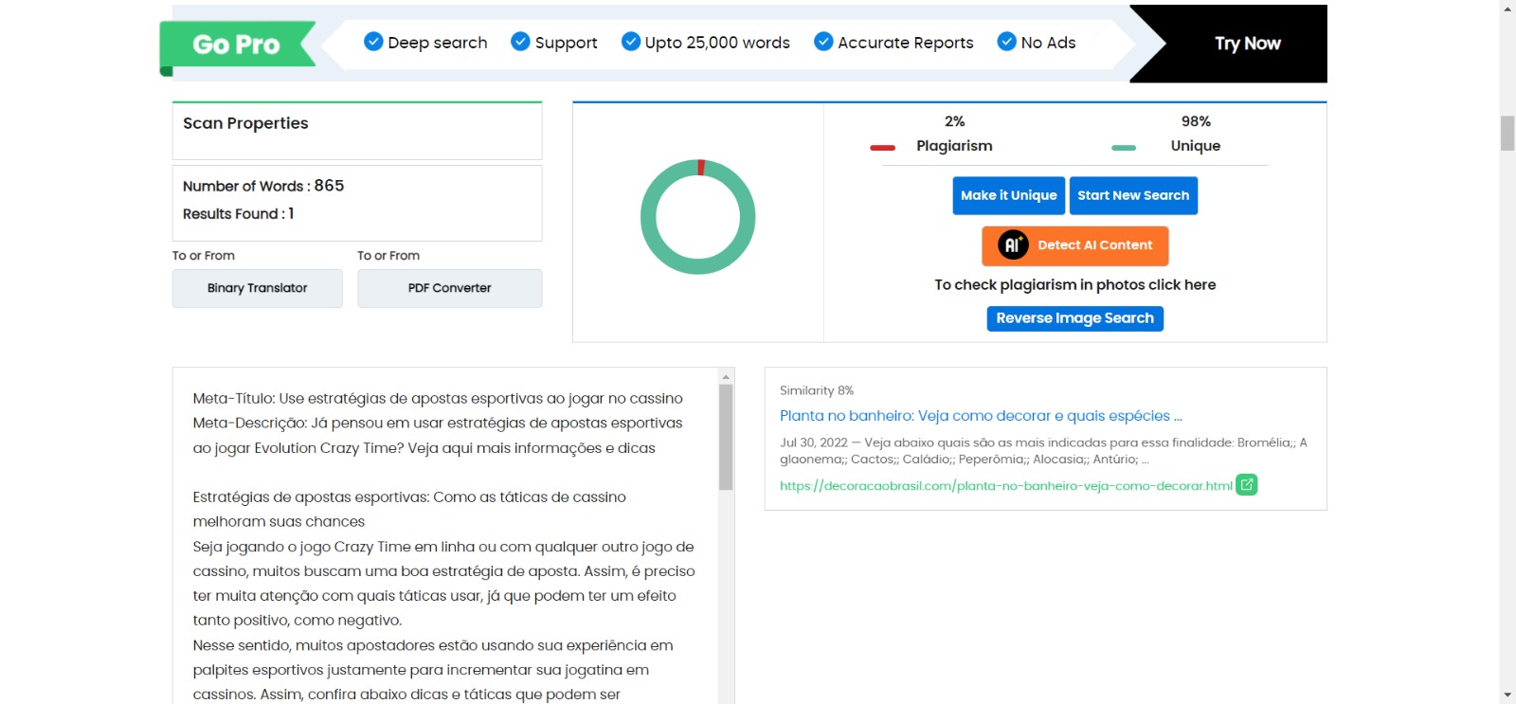Click the Detect AI Content button
This screenshot has width=1516, height=704.
[1074, 245]
